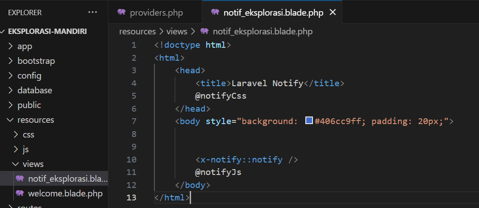
Task: Collapse the resources folder
Action: [35, 120]
